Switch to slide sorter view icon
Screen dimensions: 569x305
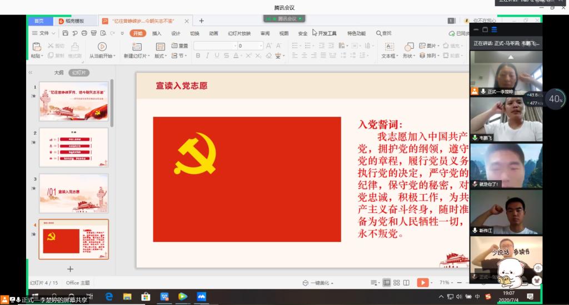point(397,283)
